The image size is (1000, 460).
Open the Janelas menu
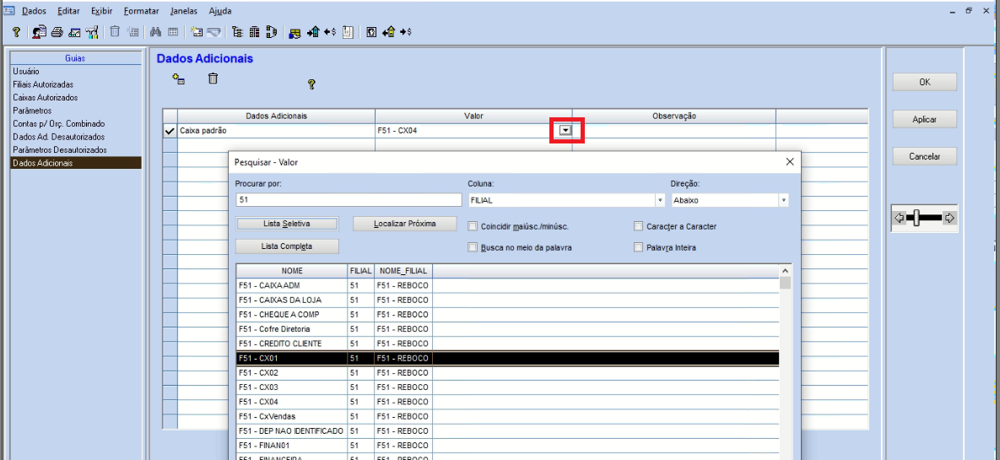184,11
